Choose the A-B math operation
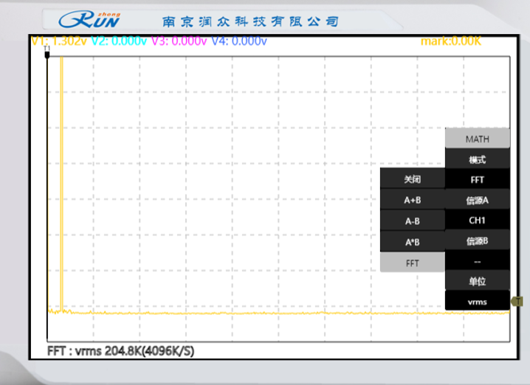 (412, 220)
